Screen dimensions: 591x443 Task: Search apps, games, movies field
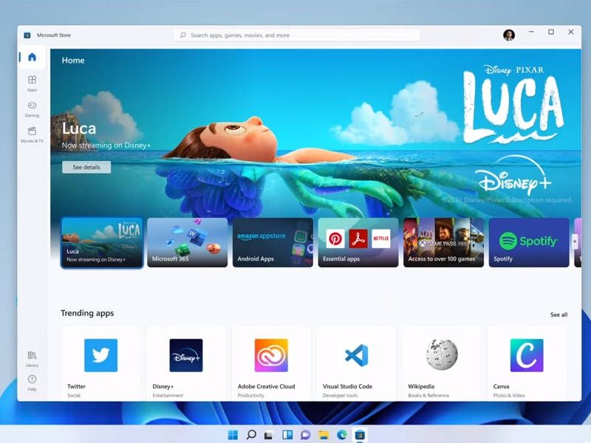(x=296, y=35)
